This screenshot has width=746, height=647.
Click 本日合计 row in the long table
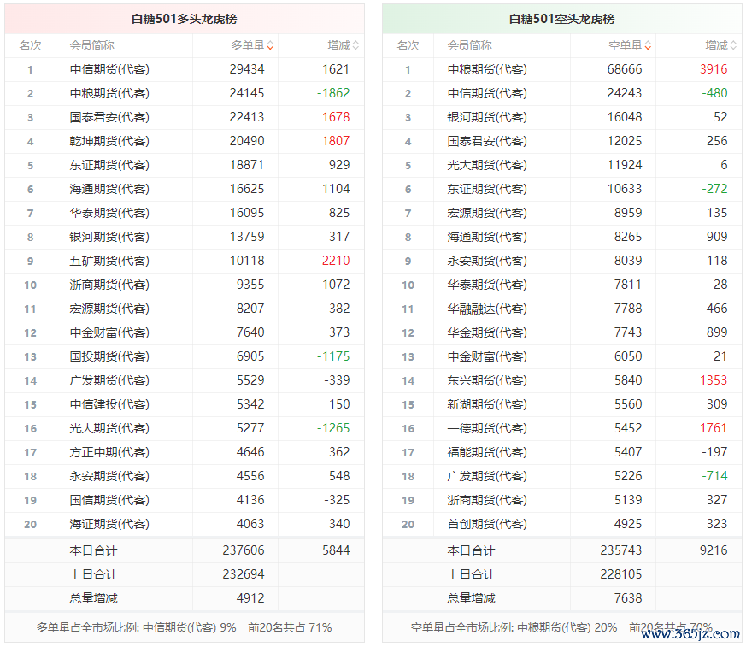point(93,550)
